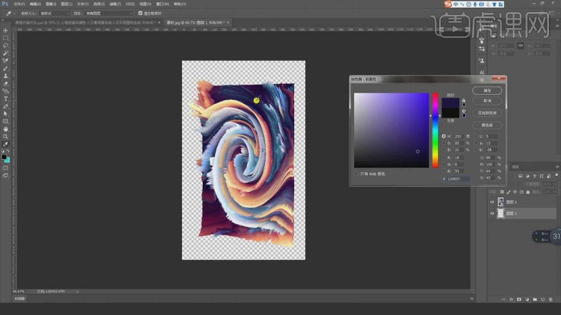The width and height of the screenshot is (561, 315).
Task: Select the Rectangular Marquee tool
Action: [x=6, y=37]
